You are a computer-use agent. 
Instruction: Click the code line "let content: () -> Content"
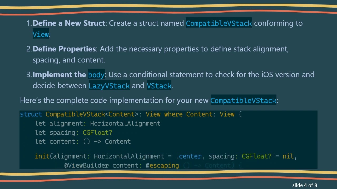tap(83, 141)
